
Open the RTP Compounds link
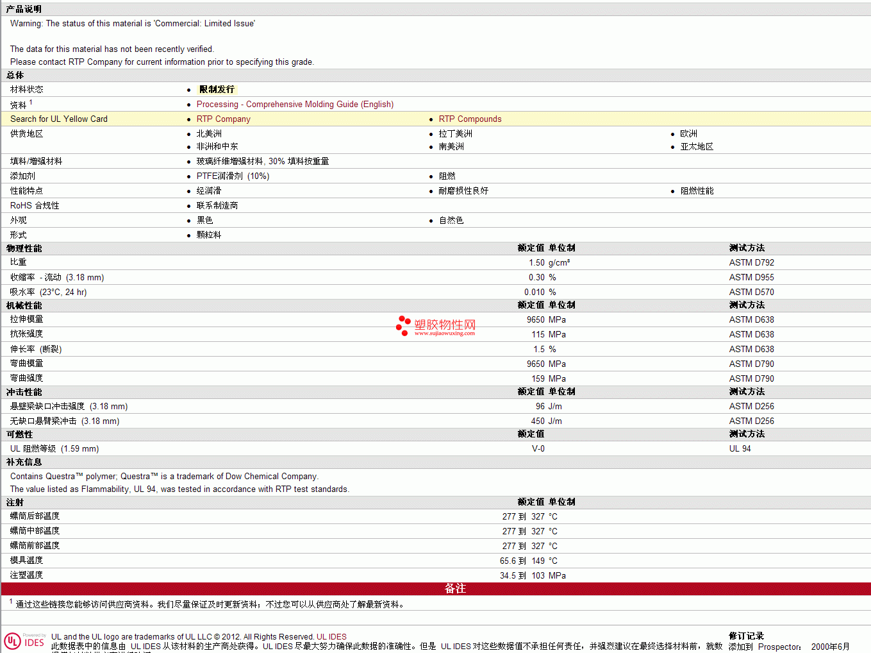pos(470,119)
